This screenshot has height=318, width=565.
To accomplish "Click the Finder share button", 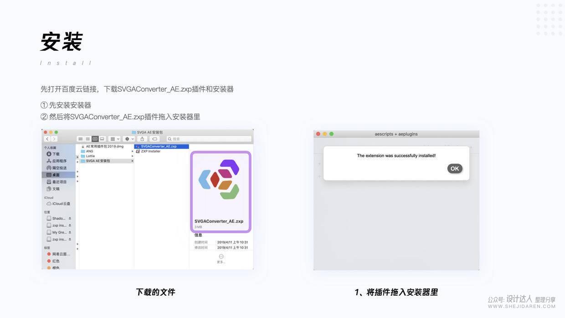I will [142, 139].
